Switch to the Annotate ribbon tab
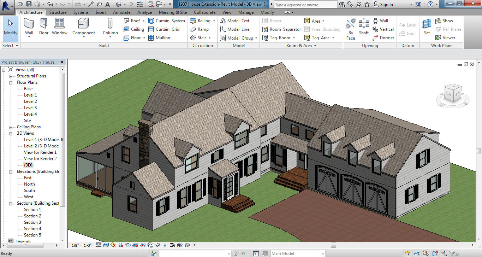This screenshot has width=482, height=257. coord(121,12)
